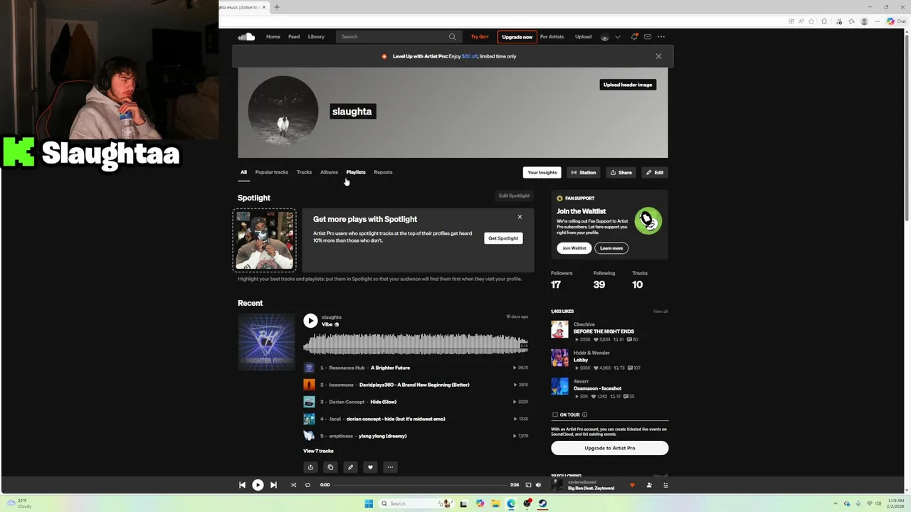The image size is (911, 512).
Task: Skip to previous track in player bar
Action: pos(242,485)
